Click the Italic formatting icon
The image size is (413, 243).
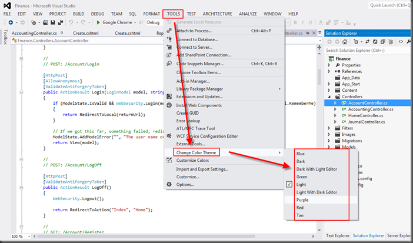[302, 23]
